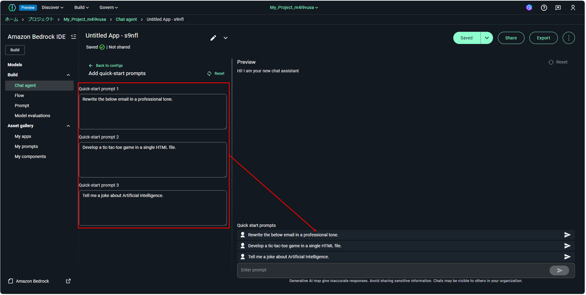Open My_Project_m4i9vusa breadcrumb link
The image size is (586, 295).
[x=85, y=19]
